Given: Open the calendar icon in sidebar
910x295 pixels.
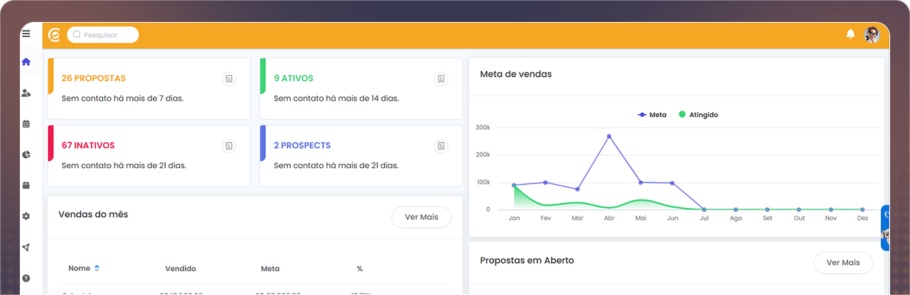Looking at the screenshot, I should (26, 124).
